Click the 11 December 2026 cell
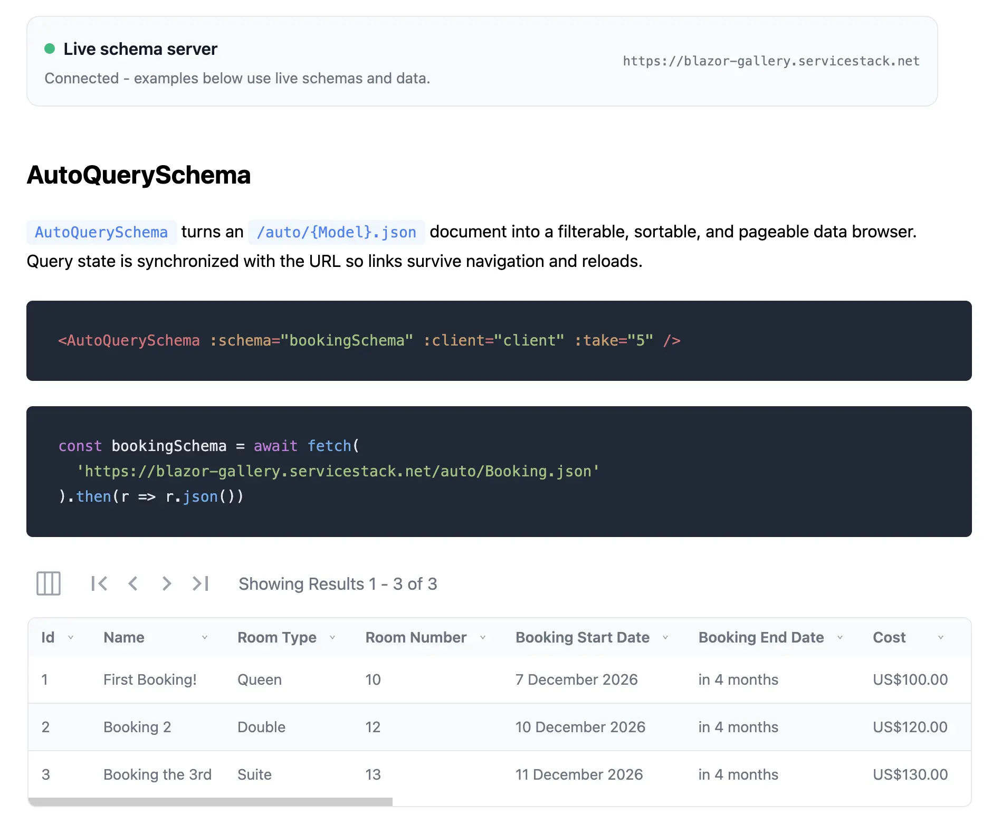Viewport: 992px width, 824px height. click(579, 774)
